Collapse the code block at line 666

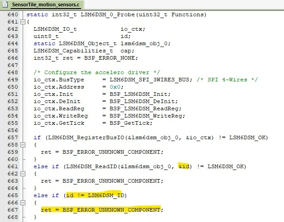[23, 203]
